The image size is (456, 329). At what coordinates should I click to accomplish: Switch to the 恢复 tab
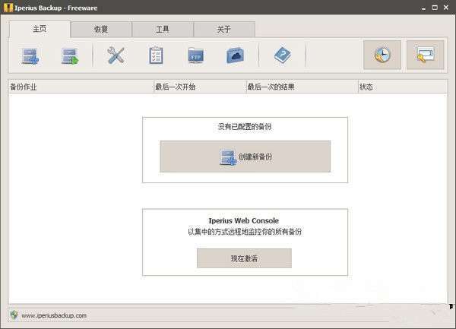[x=101, y=30]
